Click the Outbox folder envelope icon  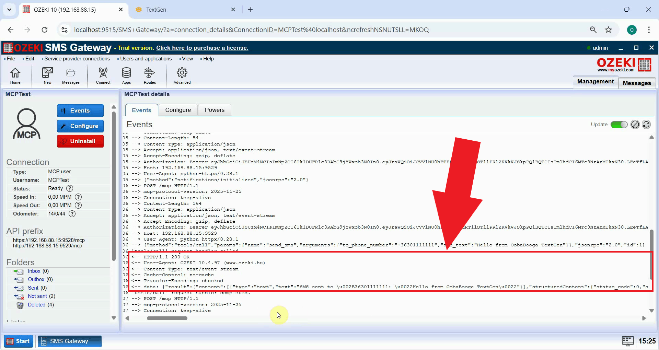19,280
